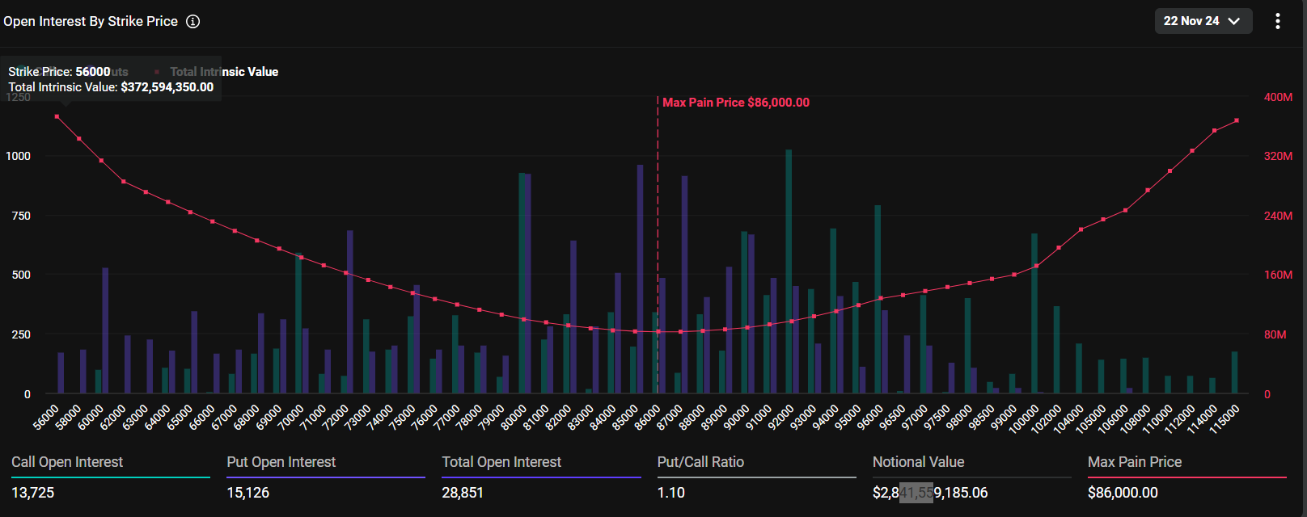The height and width of the screenshot is (517, 1307).
Task: Click the intrinsic value point at strike 56000
Action: point(57,116)
